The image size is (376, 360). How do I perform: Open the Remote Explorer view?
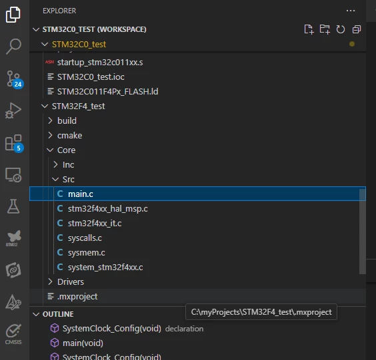coord(13,175)
